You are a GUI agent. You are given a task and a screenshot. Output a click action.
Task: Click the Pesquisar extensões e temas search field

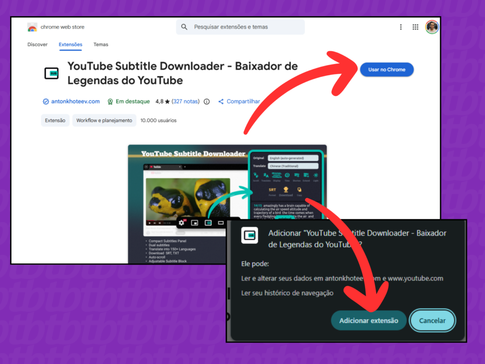point(240,27)
